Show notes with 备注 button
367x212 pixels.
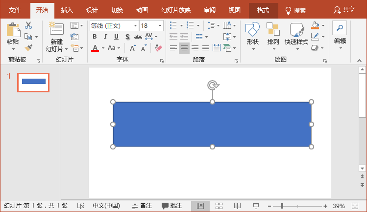pyautogui.click(x=142, y=206)
